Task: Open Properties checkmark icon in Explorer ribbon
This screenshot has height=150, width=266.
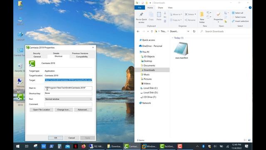Action: pos(218,15)
